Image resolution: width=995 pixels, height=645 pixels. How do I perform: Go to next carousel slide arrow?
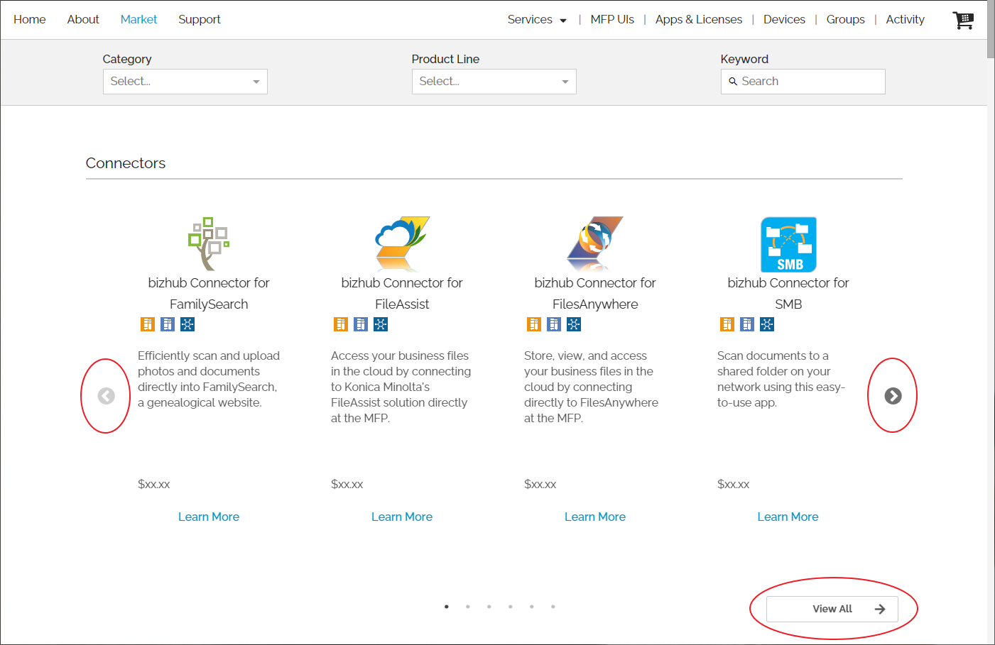[893, 396]
